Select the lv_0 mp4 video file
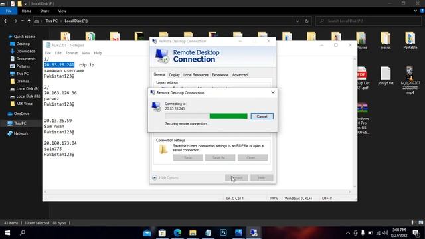Image resolution: width=425 pixels, height=239 pixels. pos(410,80)
